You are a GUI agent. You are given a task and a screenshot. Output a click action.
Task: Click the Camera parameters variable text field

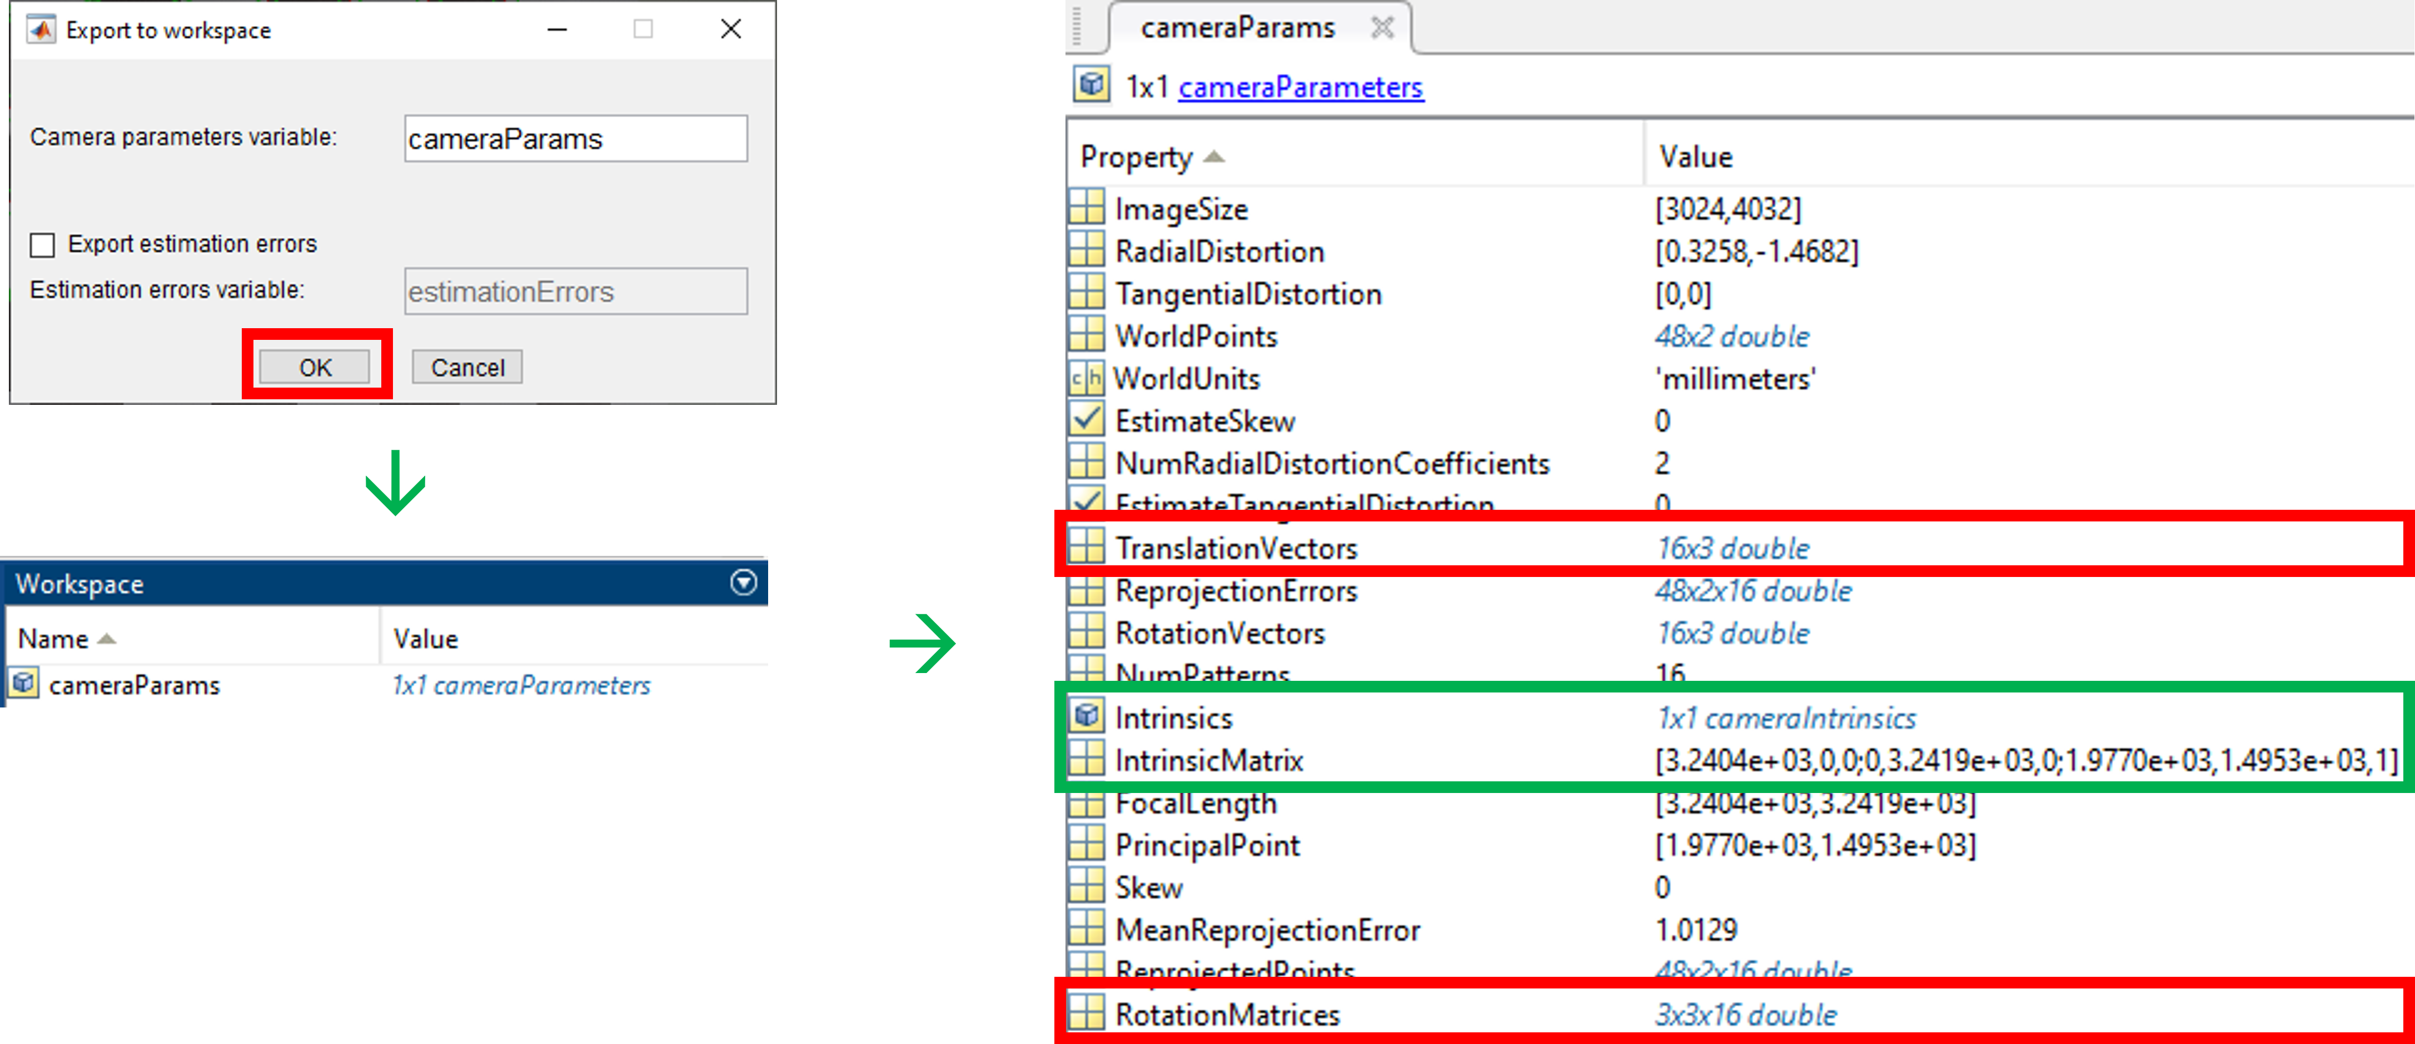pyautogui.click(x=576, y=139)
